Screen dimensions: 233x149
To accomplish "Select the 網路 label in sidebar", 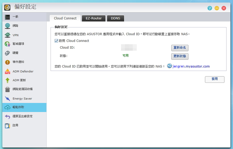I will (x=15, y=26).
